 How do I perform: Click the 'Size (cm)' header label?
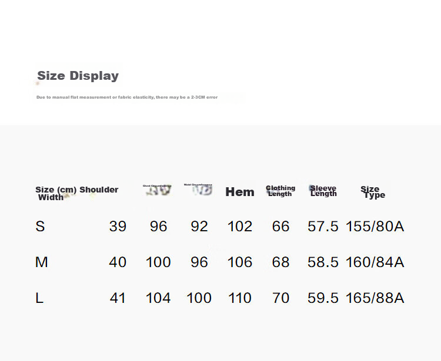(x=56, y=190)
